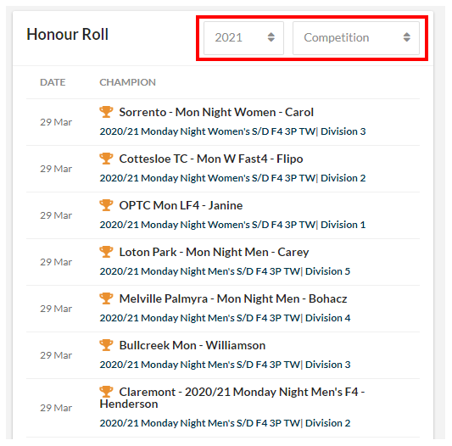Open Monday Night Men's Division 5 competition
The height and width of the screenshot is (446, 452).
225,271
